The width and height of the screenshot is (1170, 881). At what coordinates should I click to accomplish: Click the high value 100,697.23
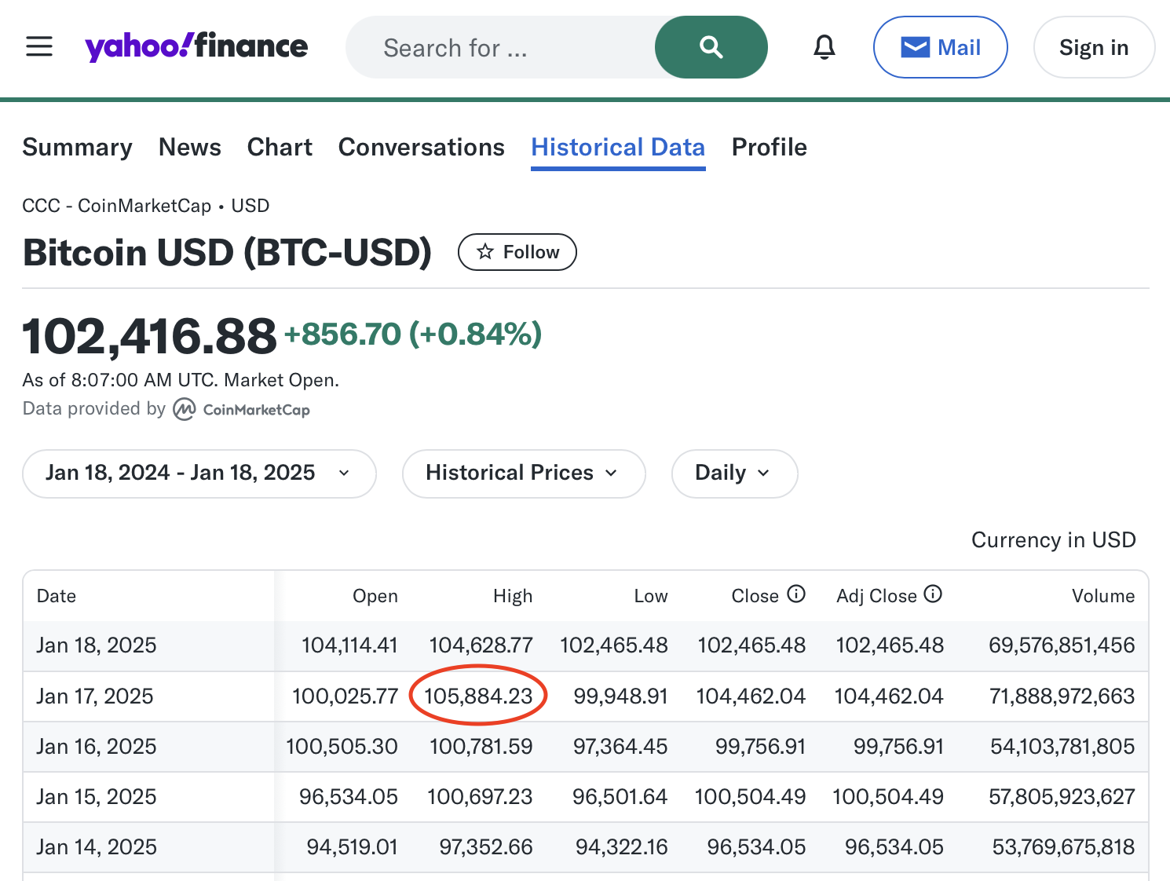coord(480,797)
